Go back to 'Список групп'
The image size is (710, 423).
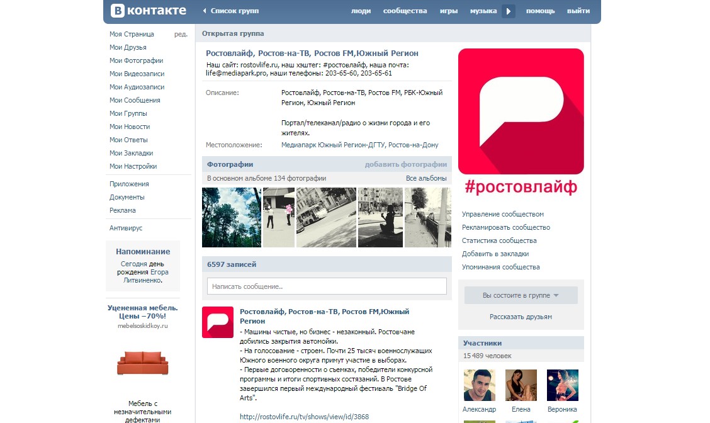pyautogui.click(x=235, y=11)
